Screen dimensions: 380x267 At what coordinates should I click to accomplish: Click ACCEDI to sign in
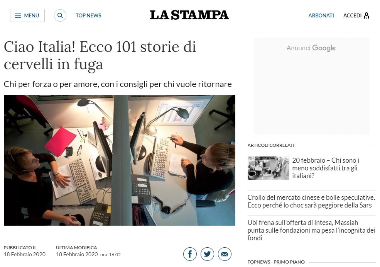pyautogui.click(x=352, y=15)
